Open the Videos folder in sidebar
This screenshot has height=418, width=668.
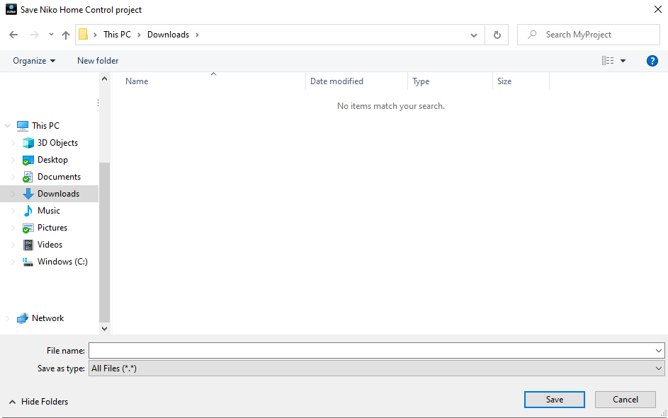(x=50, y=245)
